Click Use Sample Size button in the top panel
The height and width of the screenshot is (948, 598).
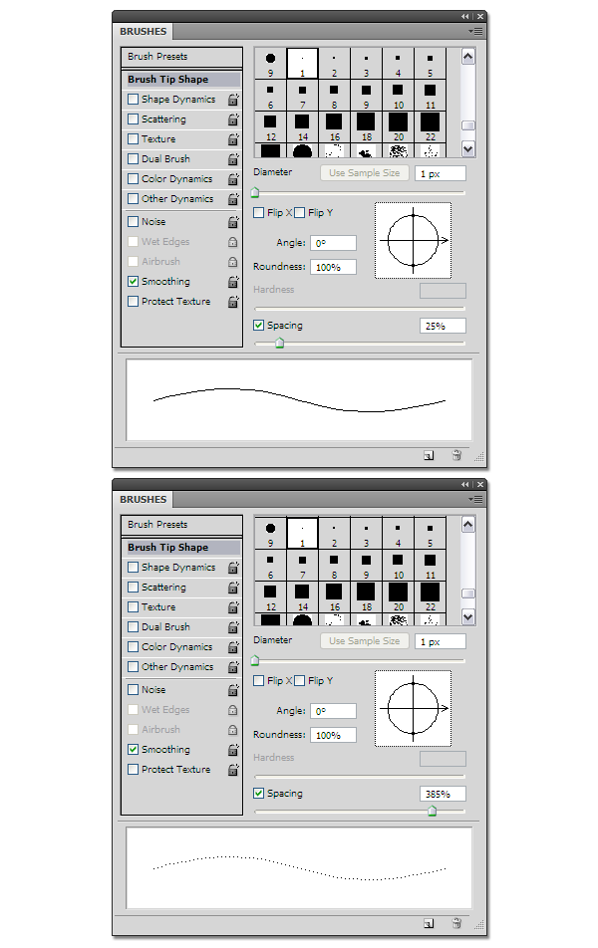tap(365, 173)
